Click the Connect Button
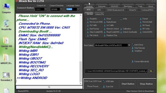 pyautogui.click(x=25, y=8)
